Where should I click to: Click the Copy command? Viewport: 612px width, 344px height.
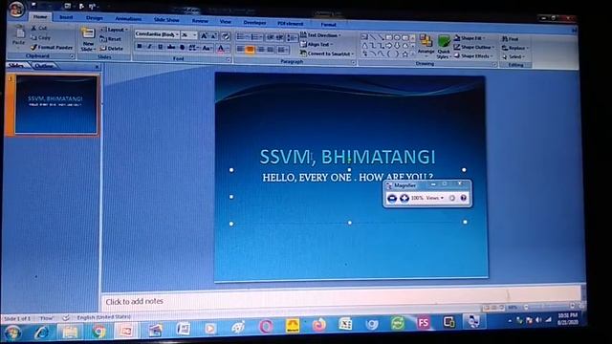40,38
